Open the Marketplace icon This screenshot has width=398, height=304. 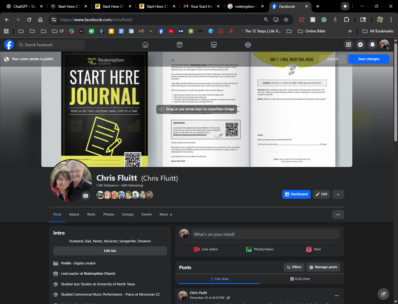pyautogui.click(x=214, y=45)
